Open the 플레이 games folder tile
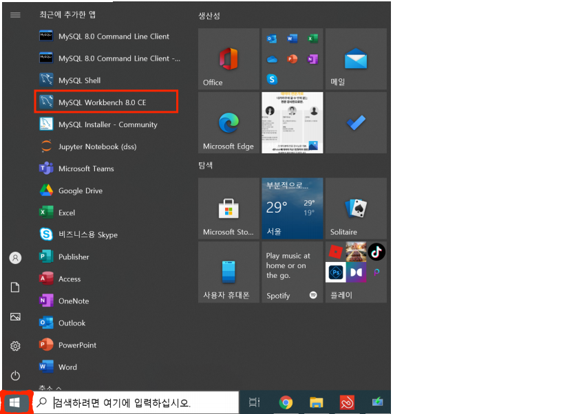This screenshot has height=414, width=563. (356, 272)
